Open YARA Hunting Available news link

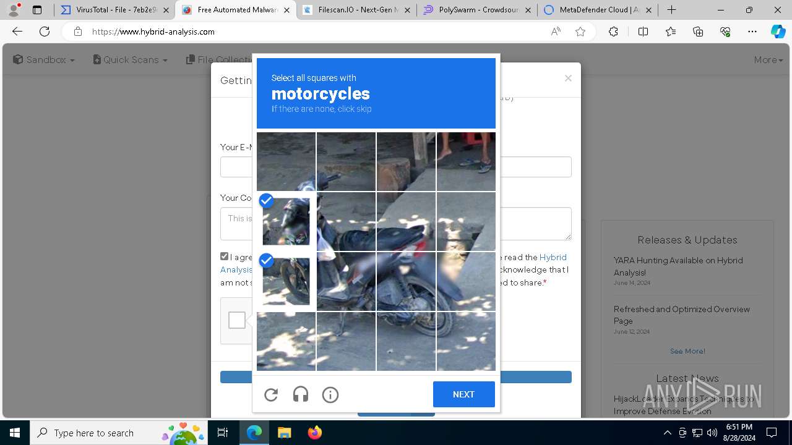tap(678, 266)
